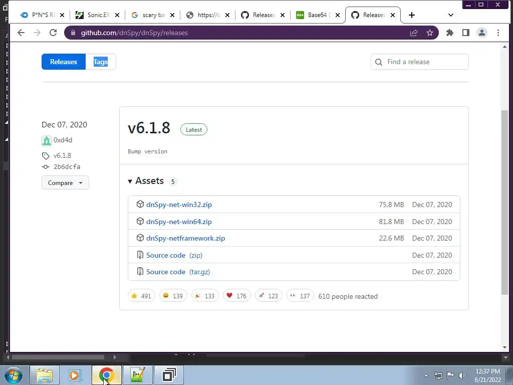Open Notepad++ from the taskbar
The image size is (513, 385).
tap(137, 375)
